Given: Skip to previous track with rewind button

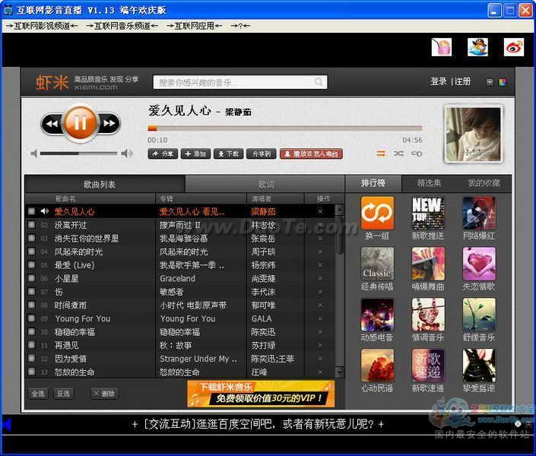Looking at the screenshot, I should pyautogui.click(x=52, y=123).
